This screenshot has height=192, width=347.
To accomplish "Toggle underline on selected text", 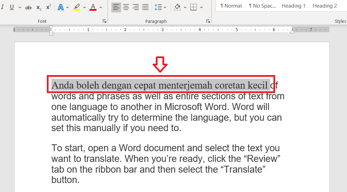I will 12,7.
